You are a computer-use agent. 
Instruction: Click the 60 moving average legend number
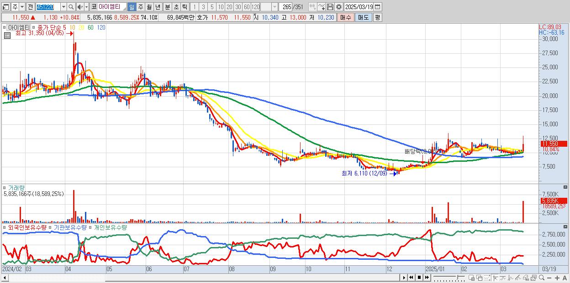coord(91,27)
